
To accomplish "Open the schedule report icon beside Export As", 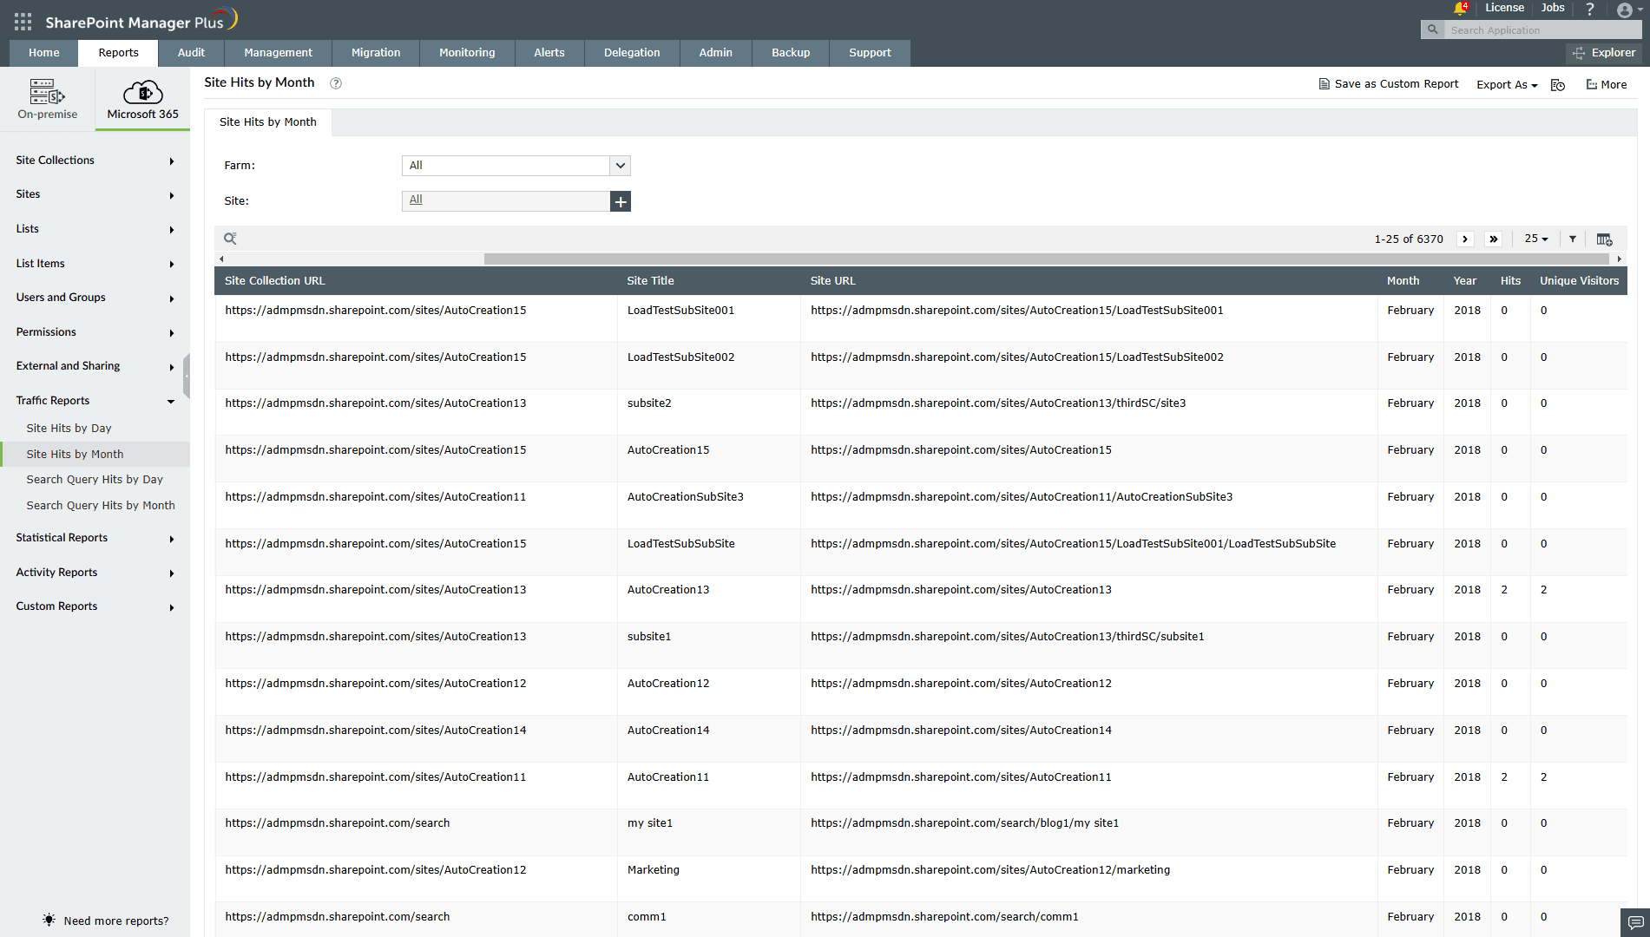I will pos(1558,85).
